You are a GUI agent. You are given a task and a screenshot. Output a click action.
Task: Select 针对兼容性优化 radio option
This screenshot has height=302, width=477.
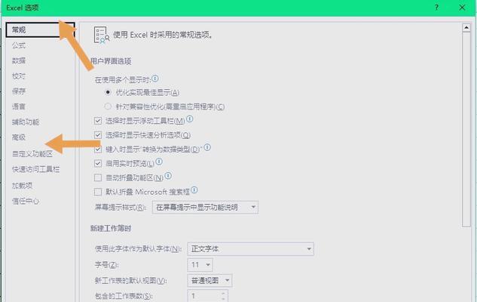[108, 106]
